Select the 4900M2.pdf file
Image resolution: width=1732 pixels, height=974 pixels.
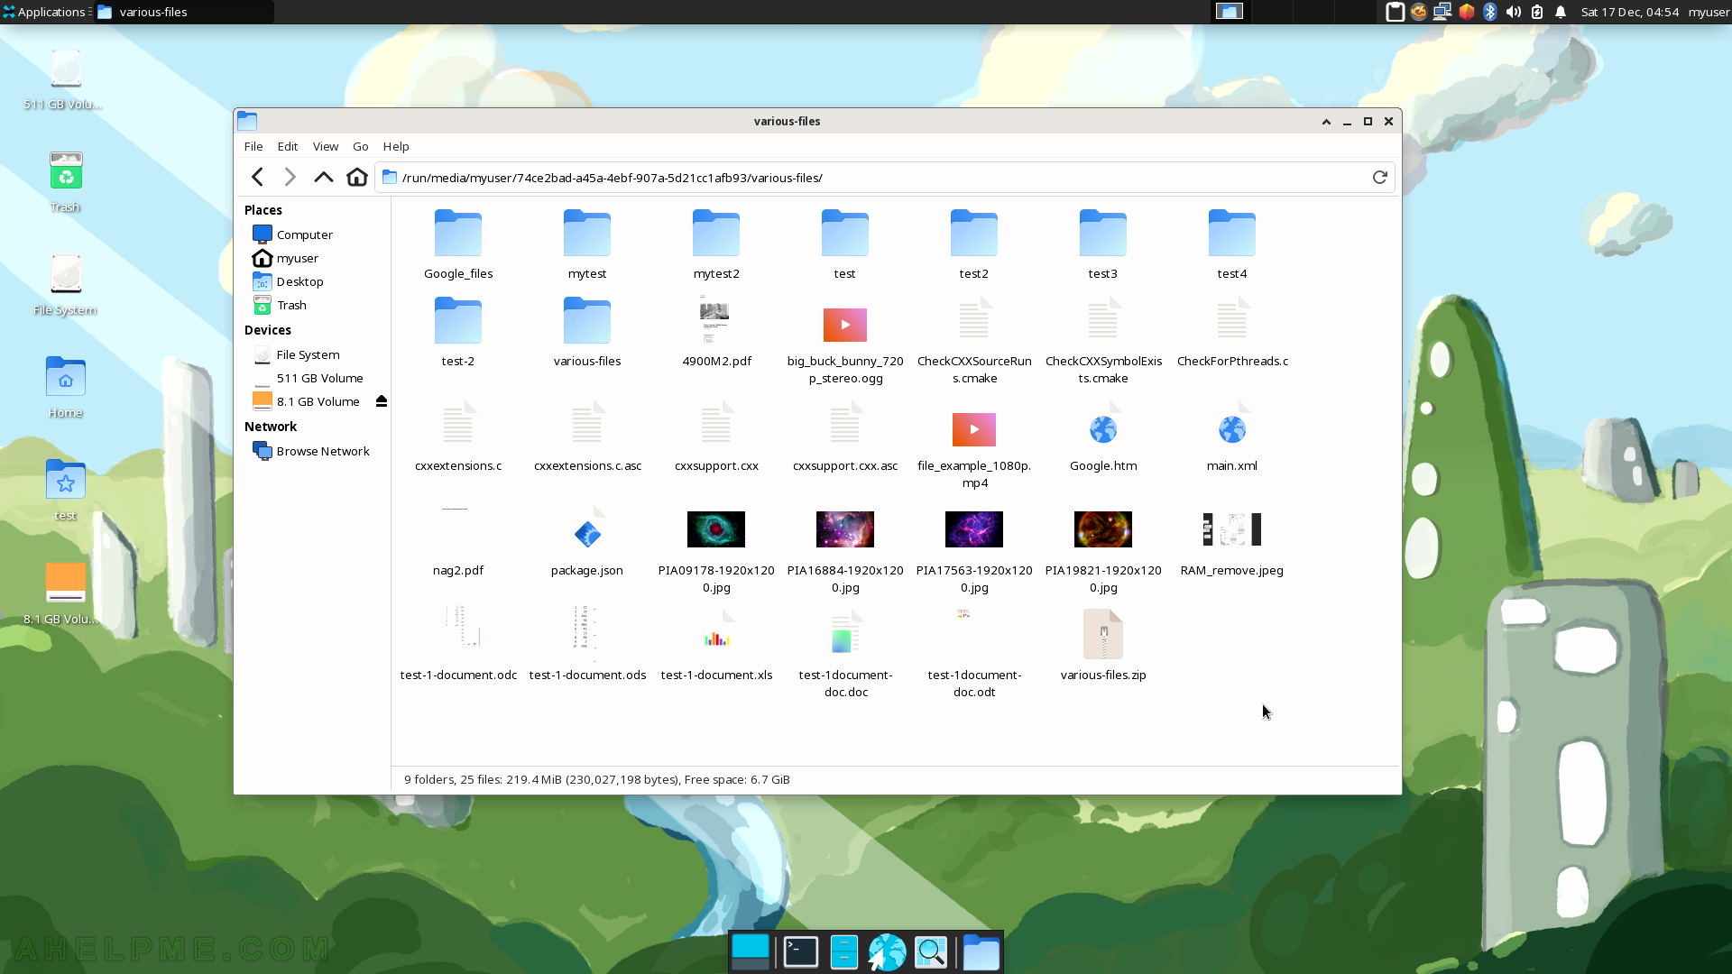click(x=716, y=321)
